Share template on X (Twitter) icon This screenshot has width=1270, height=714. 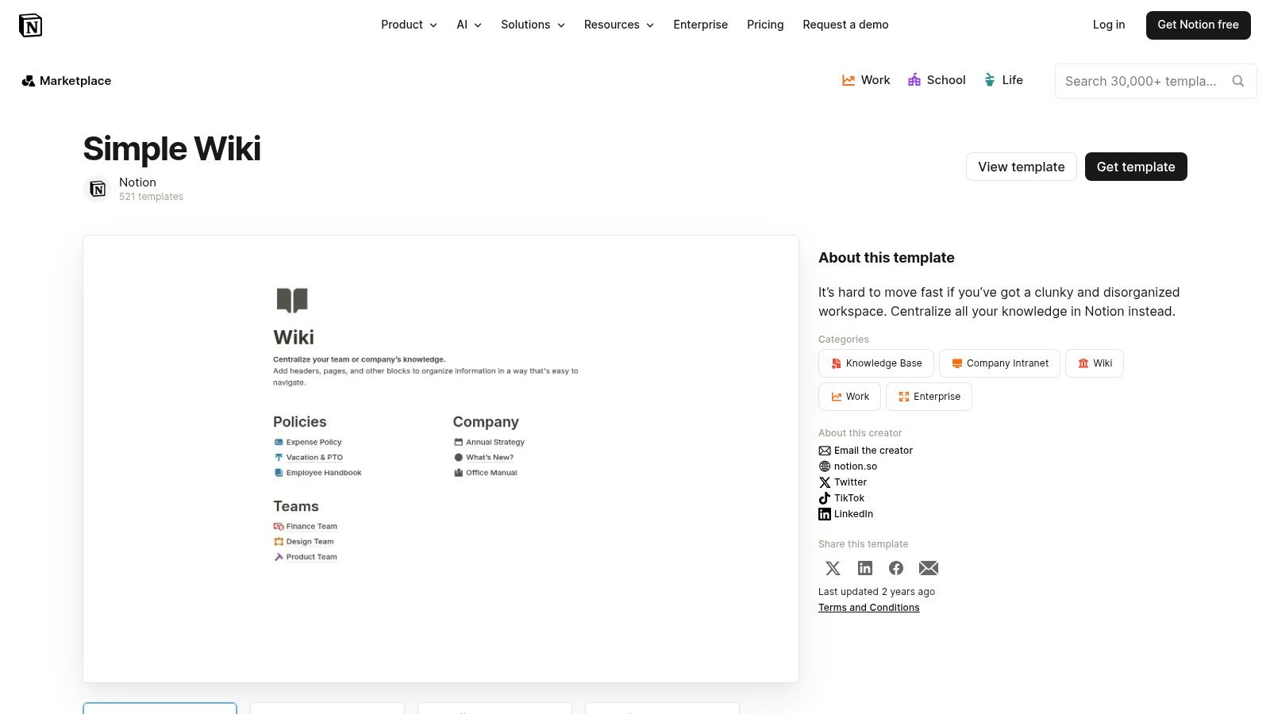(833, 568)
